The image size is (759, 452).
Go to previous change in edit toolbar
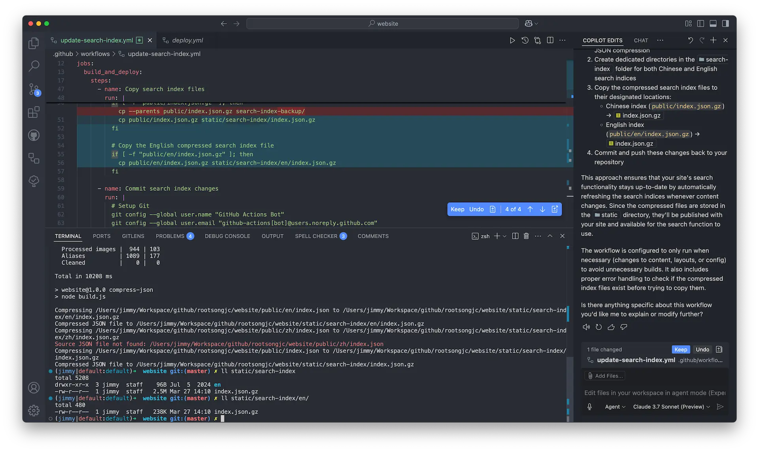tap(530, 209)
